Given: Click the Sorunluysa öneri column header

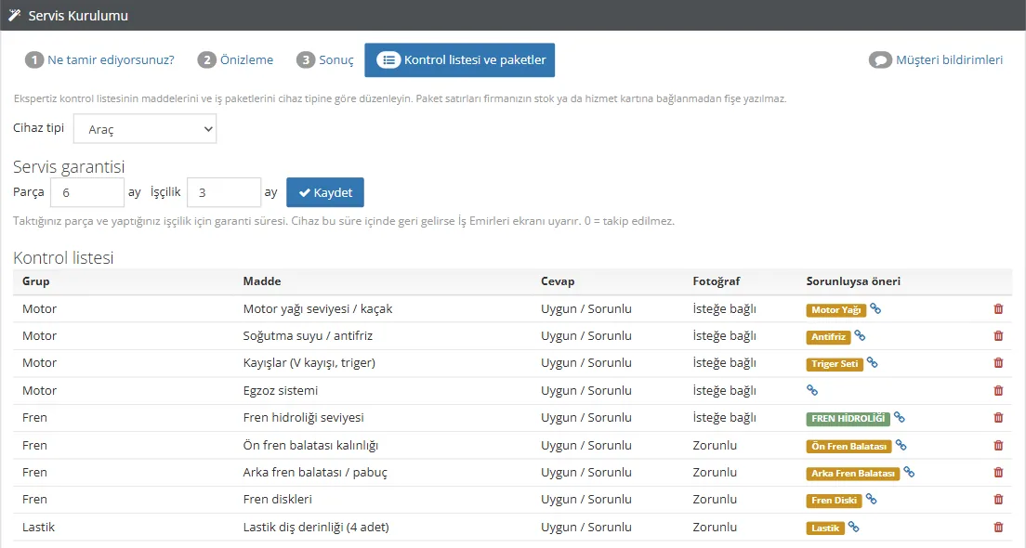Looking at the screenshot, I should coord(853,281).
